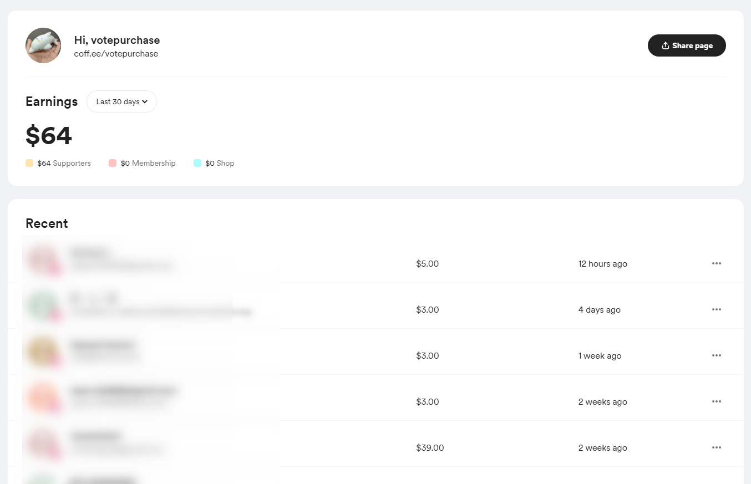
Task: Open options menu for the $5.00 transaction
Action: (x=716, y=263)
